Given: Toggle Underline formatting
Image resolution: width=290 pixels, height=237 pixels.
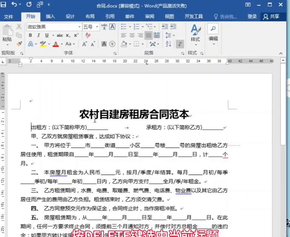Looking at the screenshot, I should pyautogui.click(x=47, y=35).
